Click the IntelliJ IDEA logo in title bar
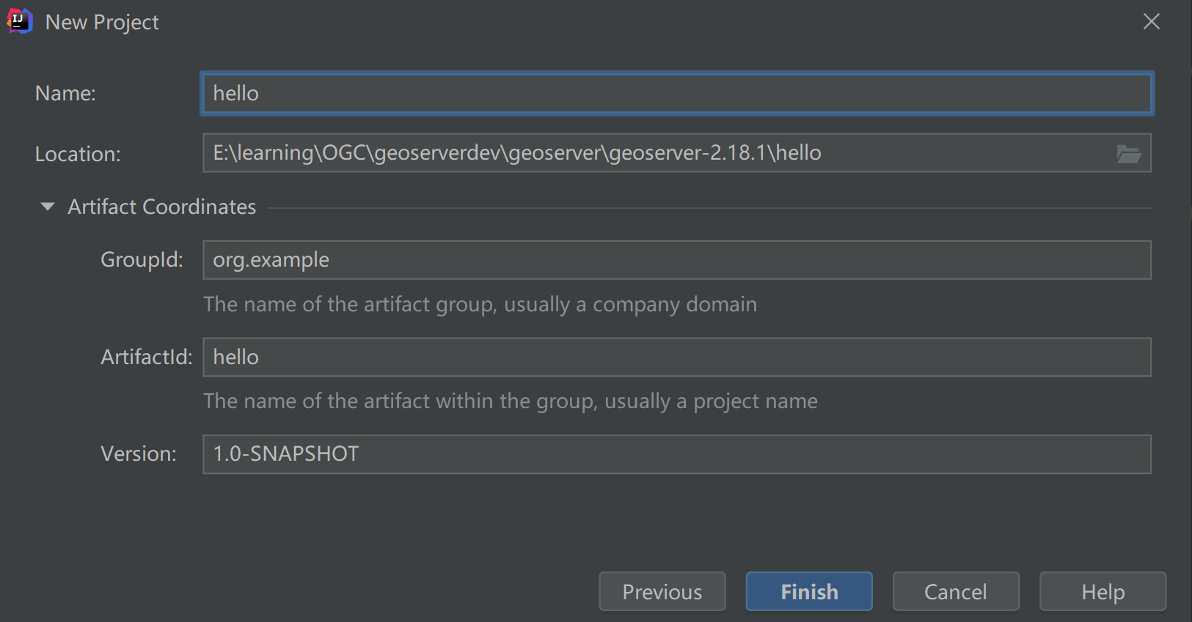The height and width of the screenshot is (622, 1192). pyautogui.click(x=20, y=21)
